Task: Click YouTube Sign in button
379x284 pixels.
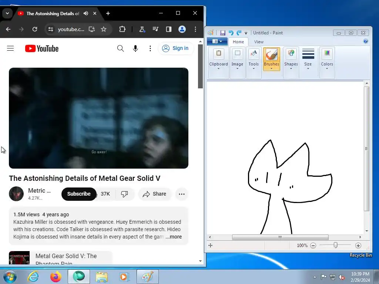Action: tap(176, 48)
